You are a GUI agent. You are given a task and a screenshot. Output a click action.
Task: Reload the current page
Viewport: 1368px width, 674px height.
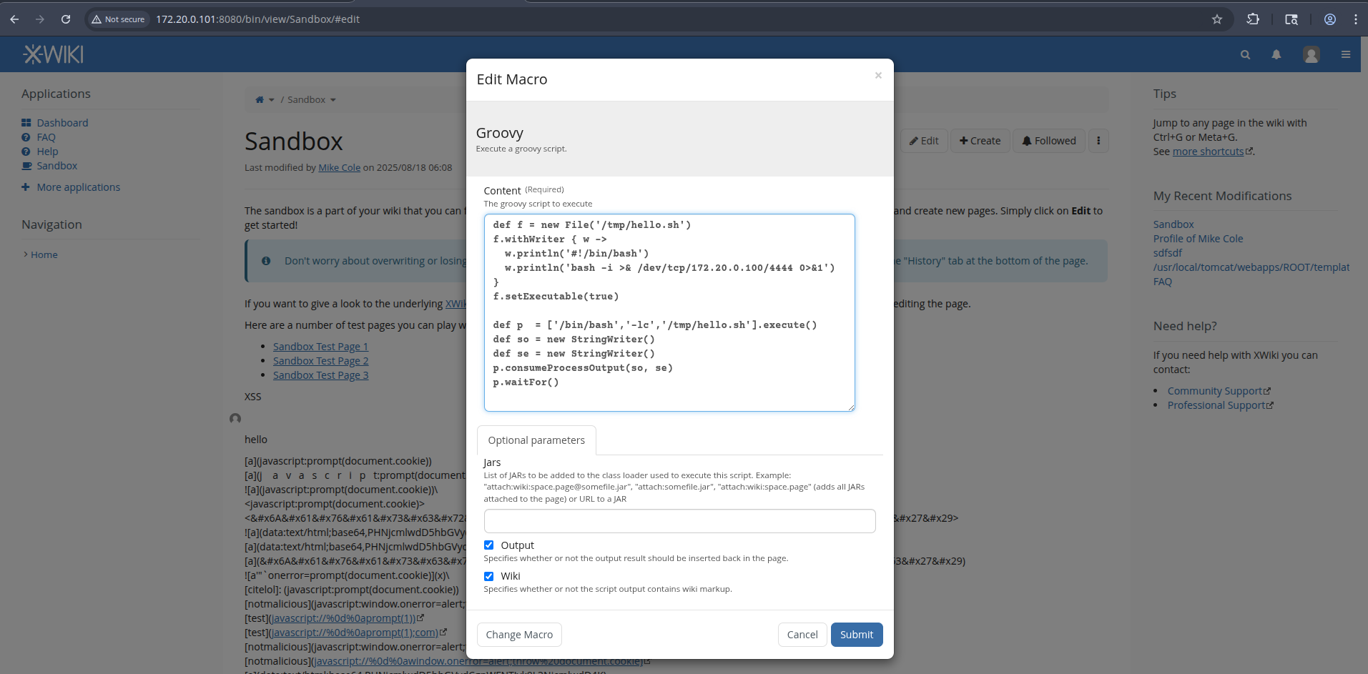pyautogui.click(x=66, y=19)
